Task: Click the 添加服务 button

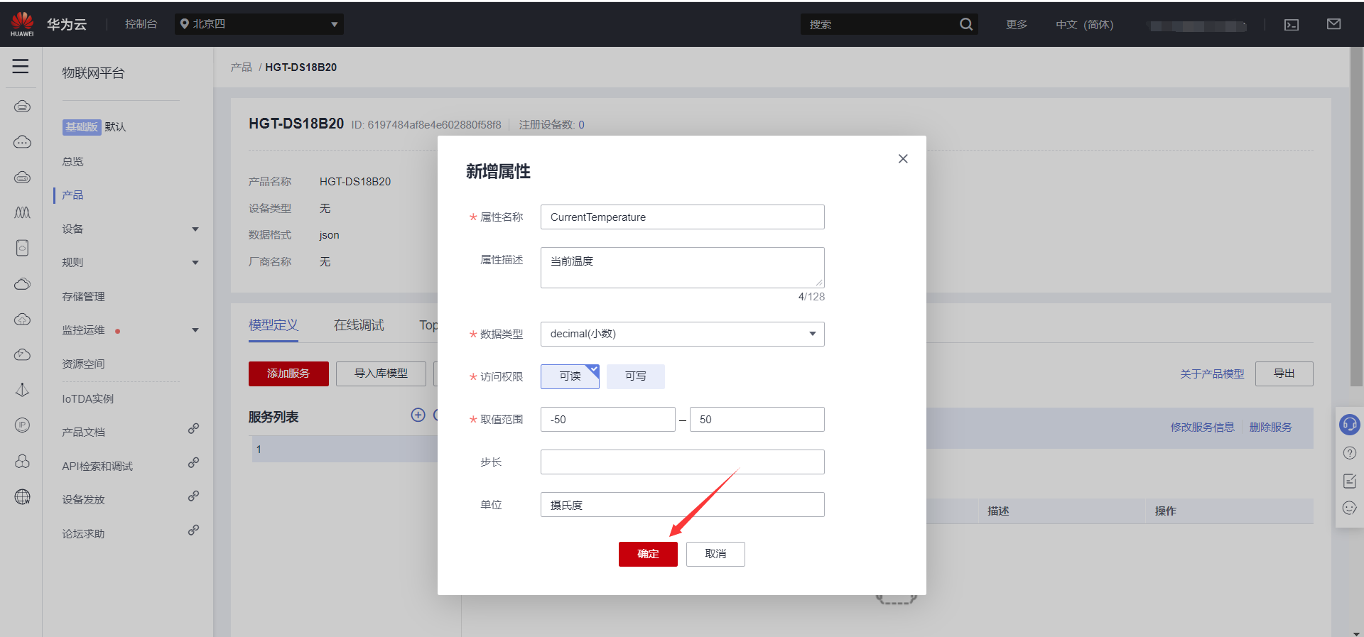Action: point(288,374)
